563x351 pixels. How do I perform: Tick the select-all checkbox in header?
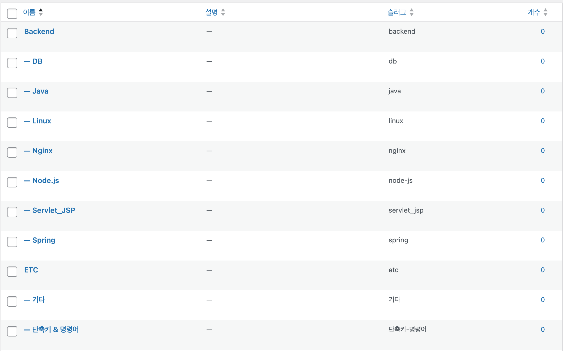tap(12, 13)
